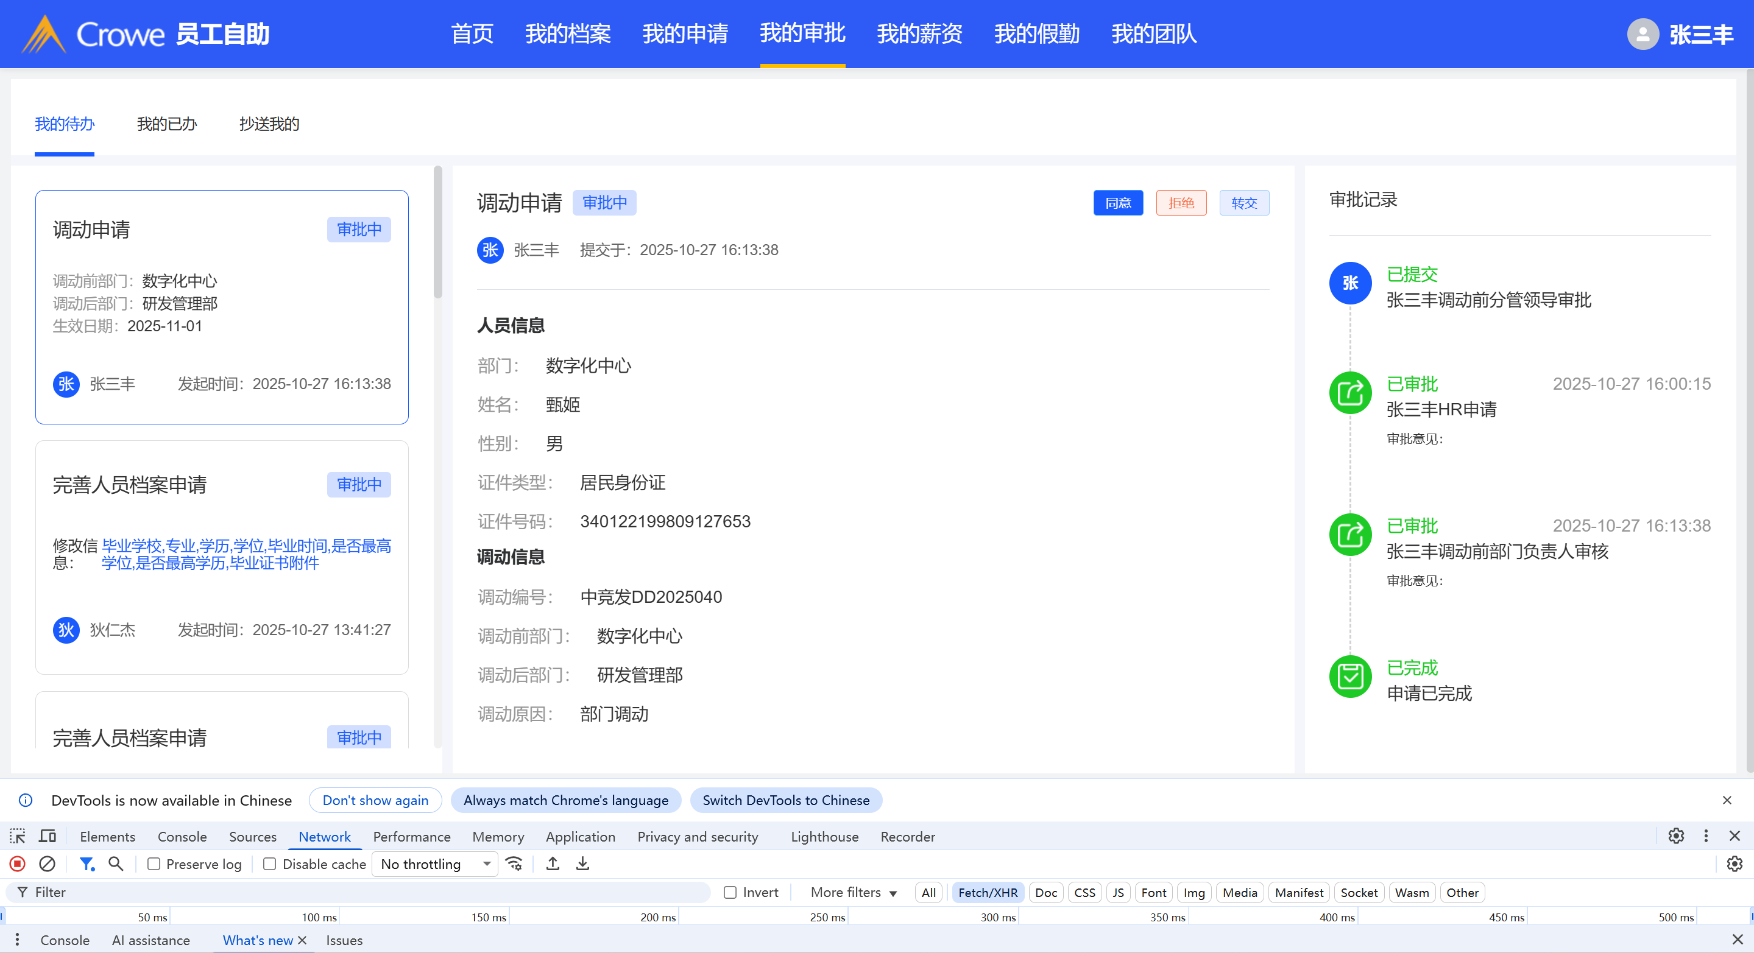Open the 我的薪资 navigation menu item
1754x953 pixels.
pos(919,33)
